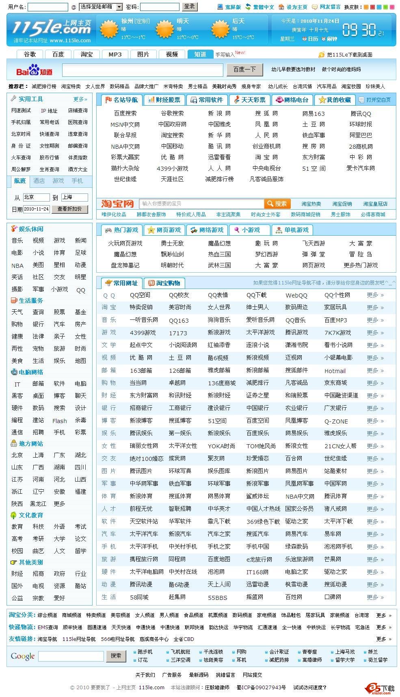Open 更多» in 实用工具 panel
This screenshot has width=400, height=697.
(80, 99)
